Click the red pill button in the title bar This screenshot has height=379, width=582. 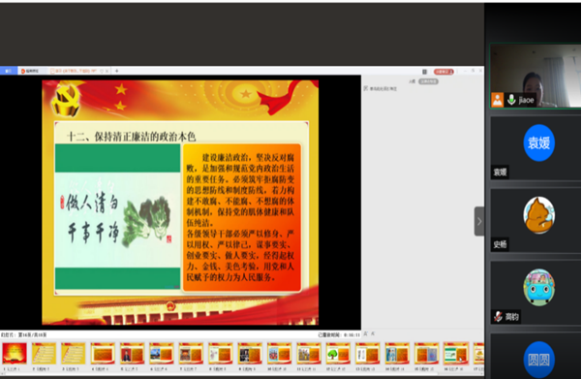(x=444, y=72)
